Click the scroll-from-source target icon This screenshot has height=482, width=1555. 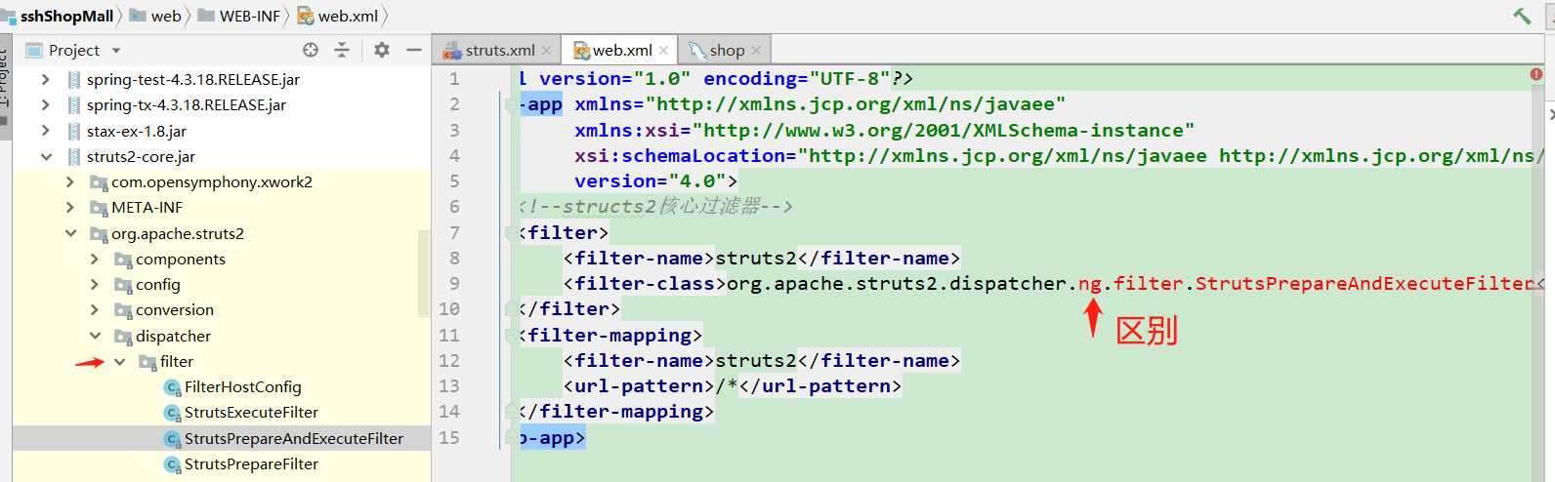[x=311, y=50]
